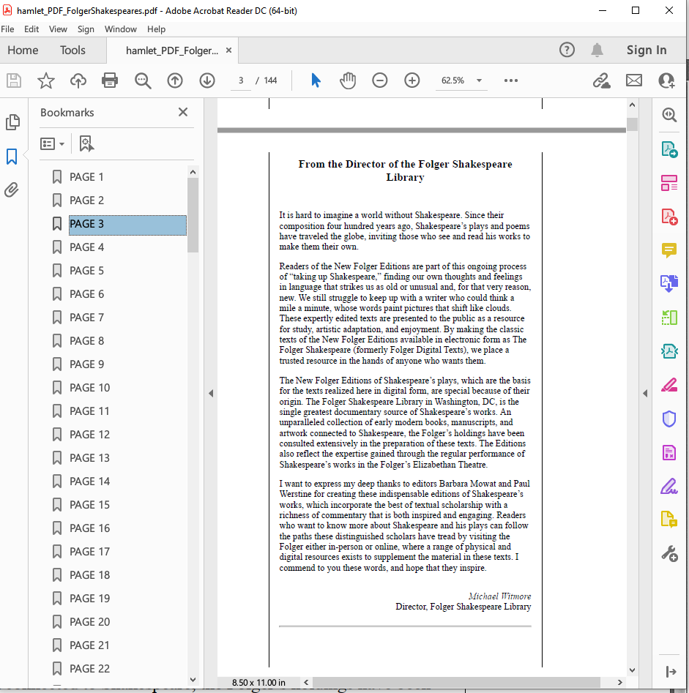The width and height of the screenshot is (689, 693).
Task: Select the Hand tool in the toolbar
Action: [348, 80]
